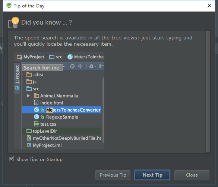The image size is (218, 187).
Task: Click the MyProject breadcrumb folder icon
Action: point(19,57)
